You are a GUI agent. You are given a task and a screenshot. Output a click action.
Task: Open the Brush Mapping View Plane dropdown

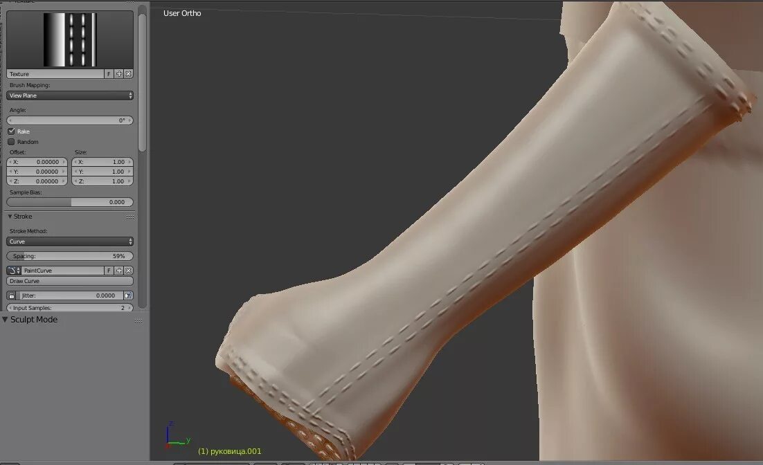(x=70, y=95)
